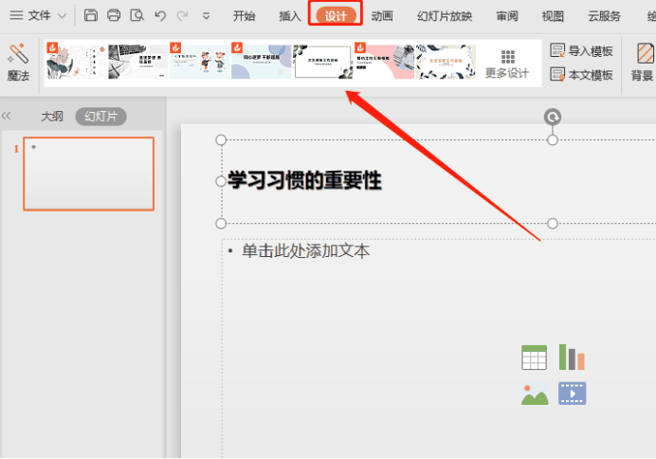Apply the blue circles template
This screenshot has width=656, height=459.
click(x=261, y=61)
